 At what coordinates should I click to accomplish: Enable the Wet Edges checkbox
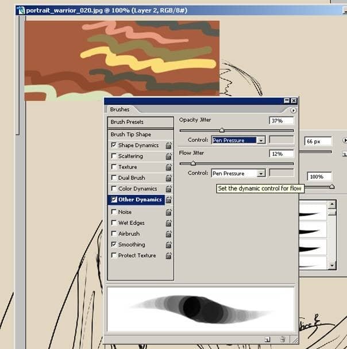coord(114,223)
